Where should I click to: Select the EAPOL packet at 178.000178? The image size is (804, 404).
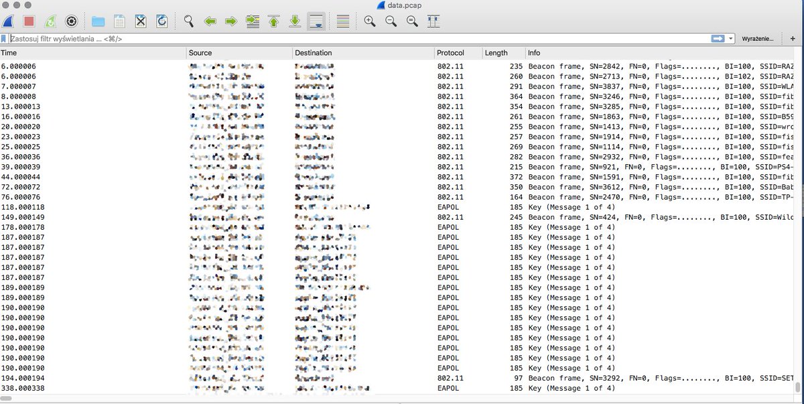coord(398,227)
